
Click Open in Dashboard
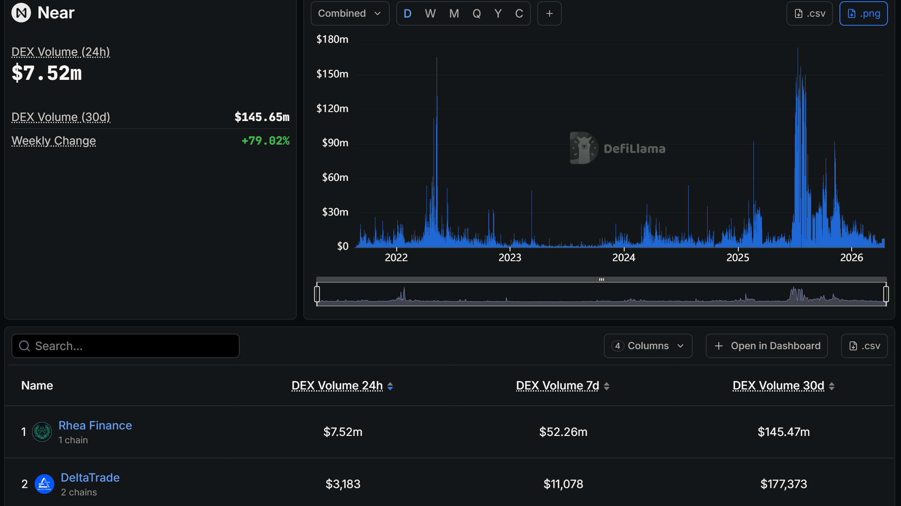766,345
